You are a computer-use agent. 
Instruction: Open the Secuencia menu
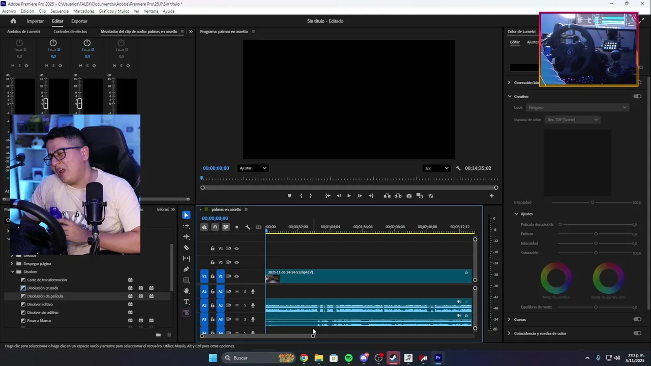(60, 11)
